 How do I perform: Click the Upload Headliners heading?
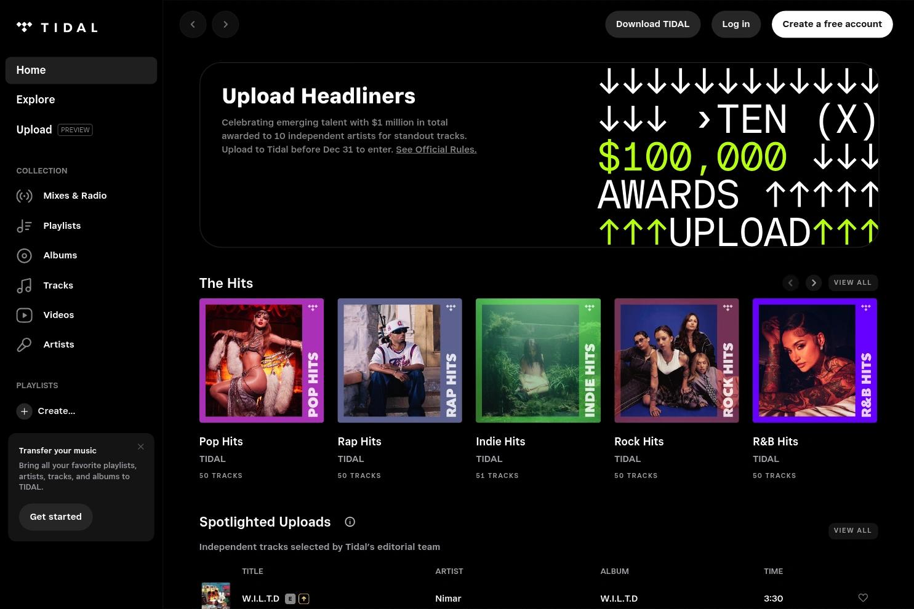tap(319, 96)
